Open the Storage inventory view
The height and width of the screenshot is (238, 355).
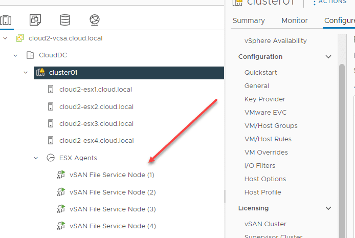(x=65, y=20)
